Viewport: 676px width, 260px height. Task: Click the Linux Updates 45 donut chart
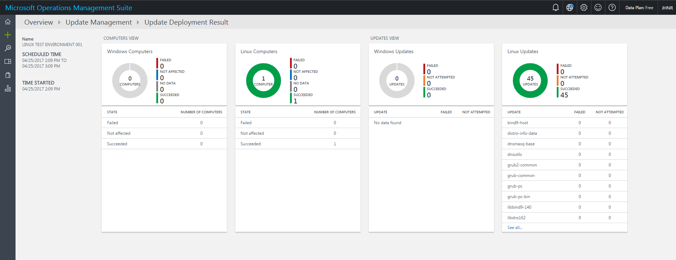pos(530,81)
